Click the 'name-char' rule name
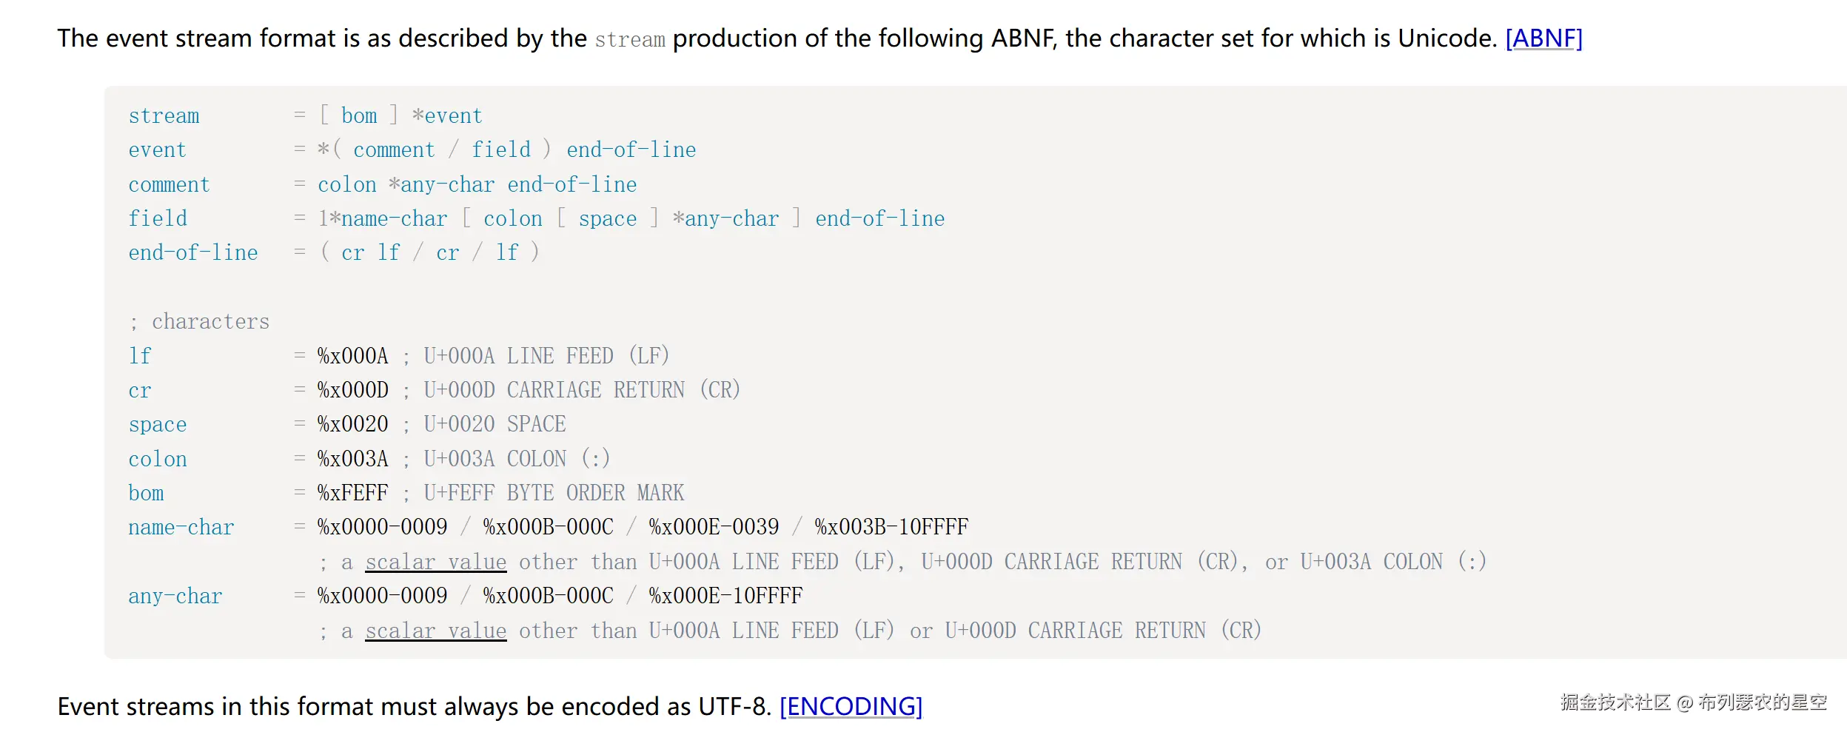The width and height of the screenshot is (1847, 732). coord(181,527)
